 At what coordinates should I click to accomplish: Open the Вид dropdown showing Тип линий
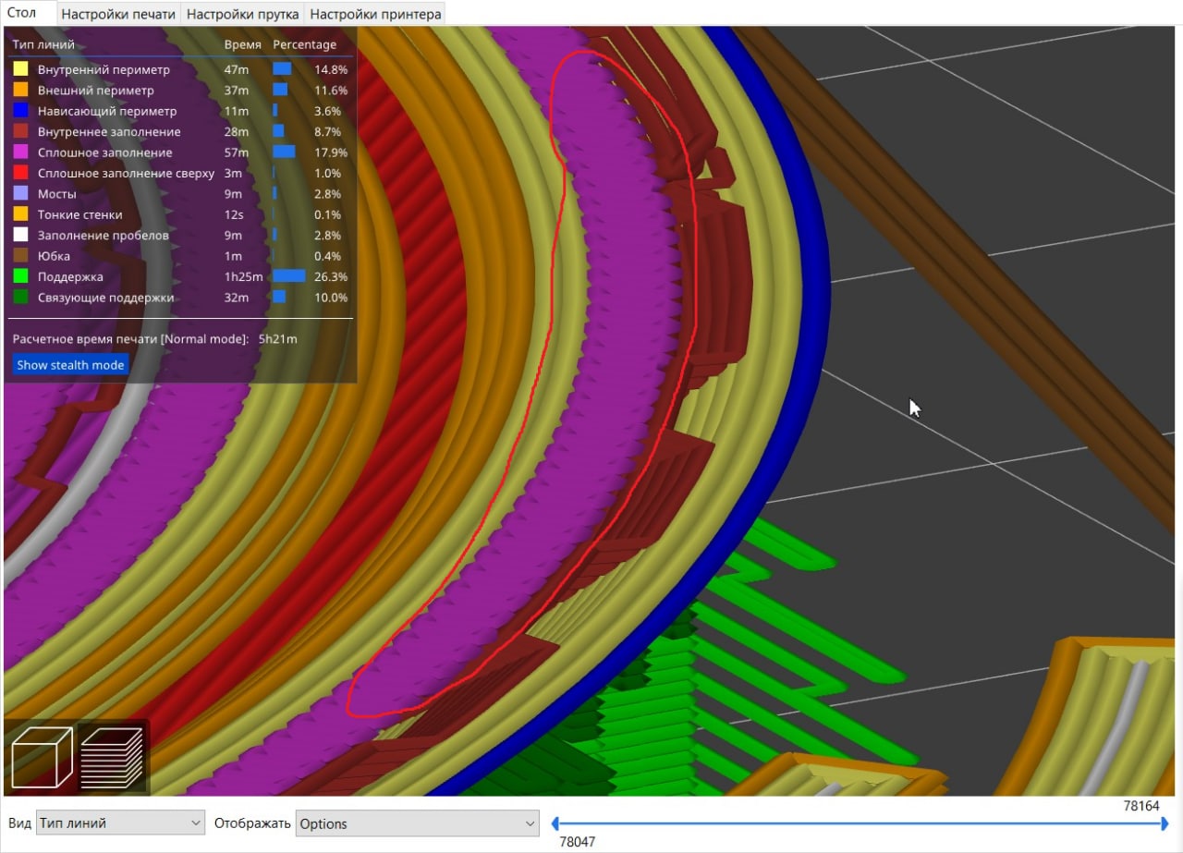point(120,823)
